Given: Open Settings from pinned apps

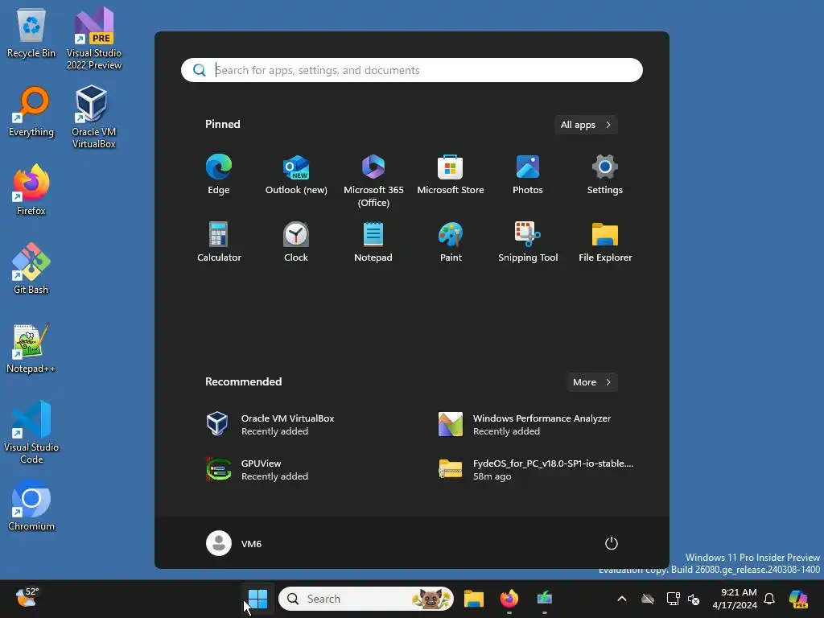Looking at the screenshot, I should click(x=605, y=175).
